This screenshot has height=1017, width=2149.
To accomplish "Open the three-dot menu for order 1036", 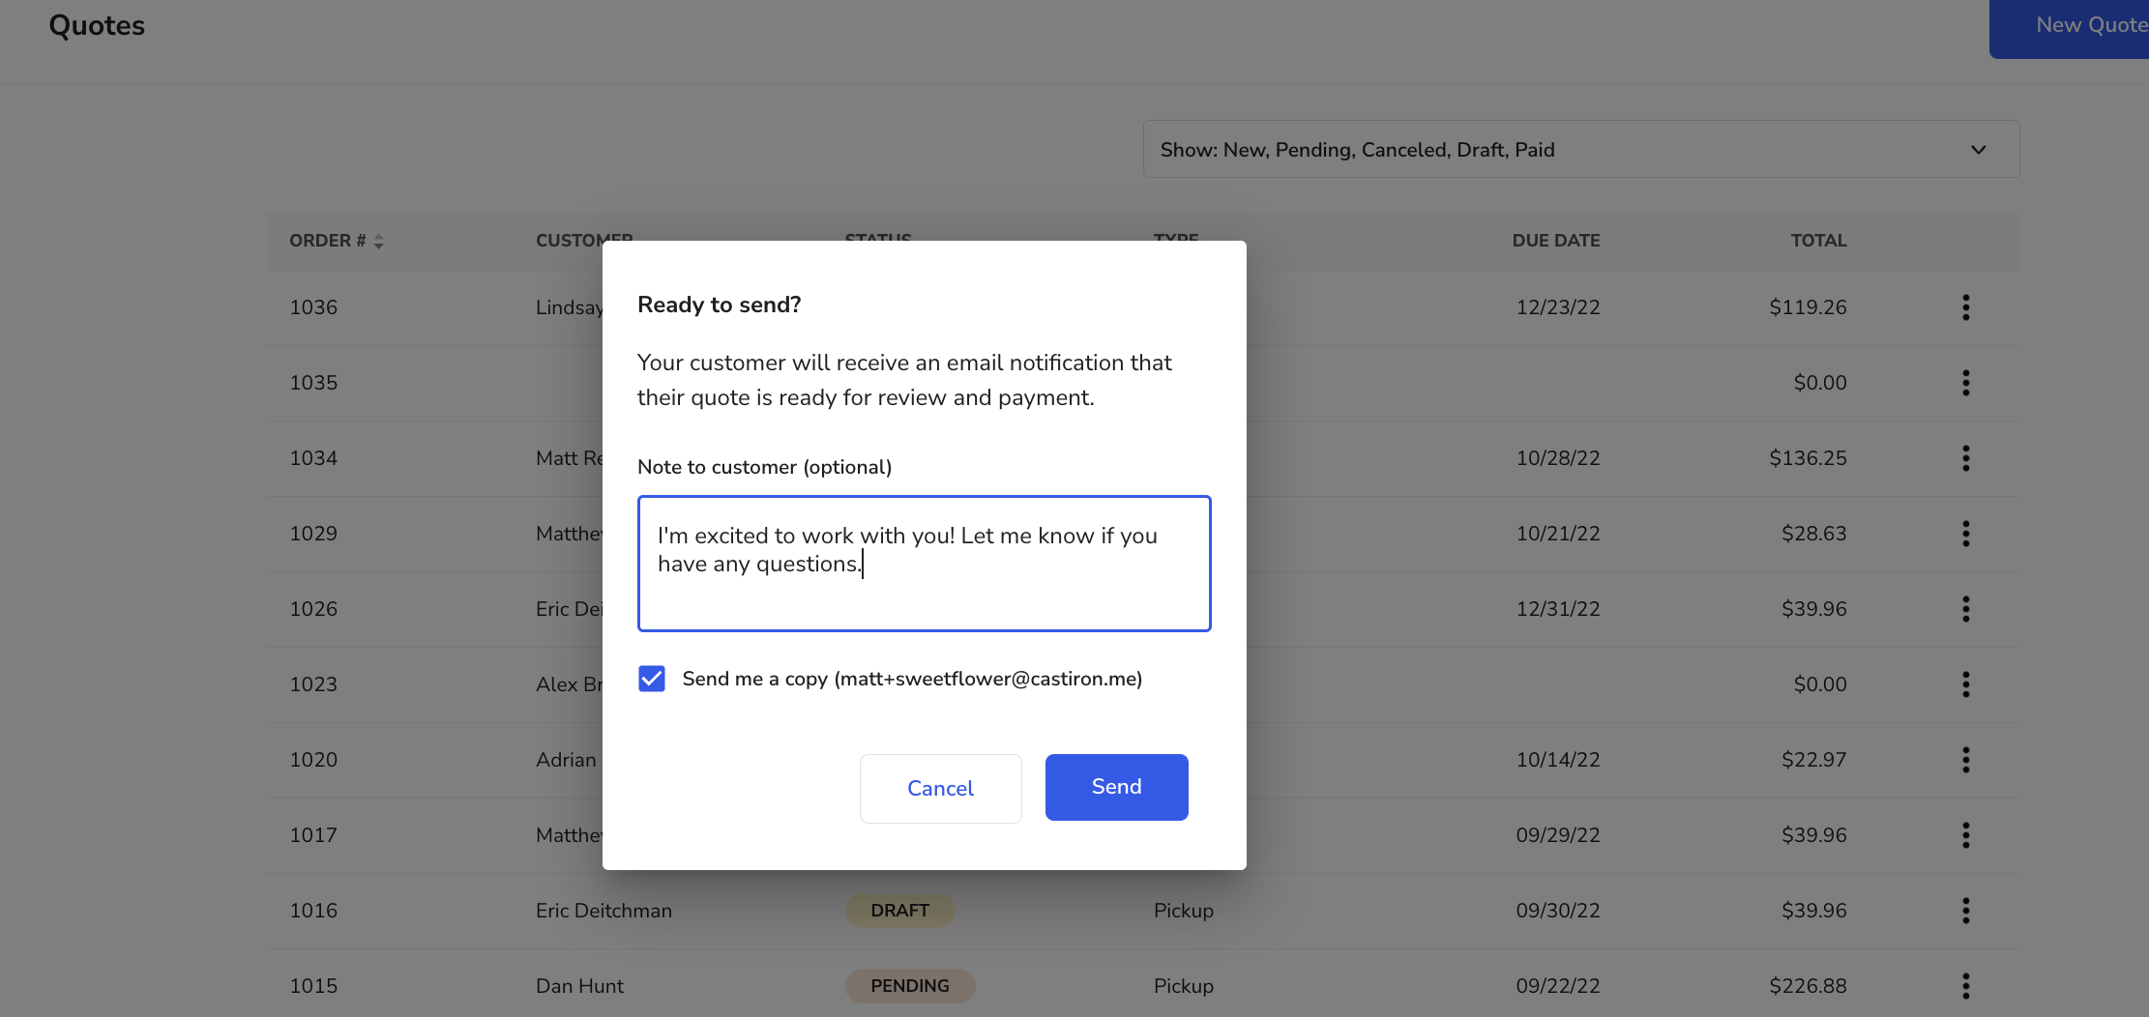I will 1965,307.
